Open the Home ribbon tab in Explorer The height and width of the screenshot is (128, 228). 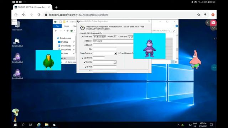pyautogui.click(x=66, y=26)
